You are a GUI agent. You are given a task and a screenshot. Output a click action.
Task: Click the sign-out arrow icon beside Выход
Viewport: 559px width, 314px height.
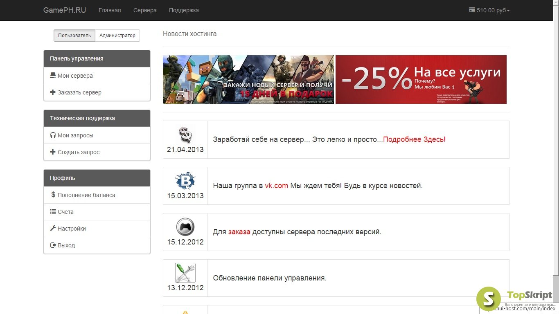[53, 245]
